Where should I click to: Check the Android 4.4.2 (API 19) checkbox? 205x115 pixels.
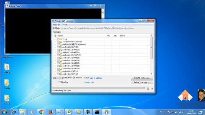click(x=58, y=58)
